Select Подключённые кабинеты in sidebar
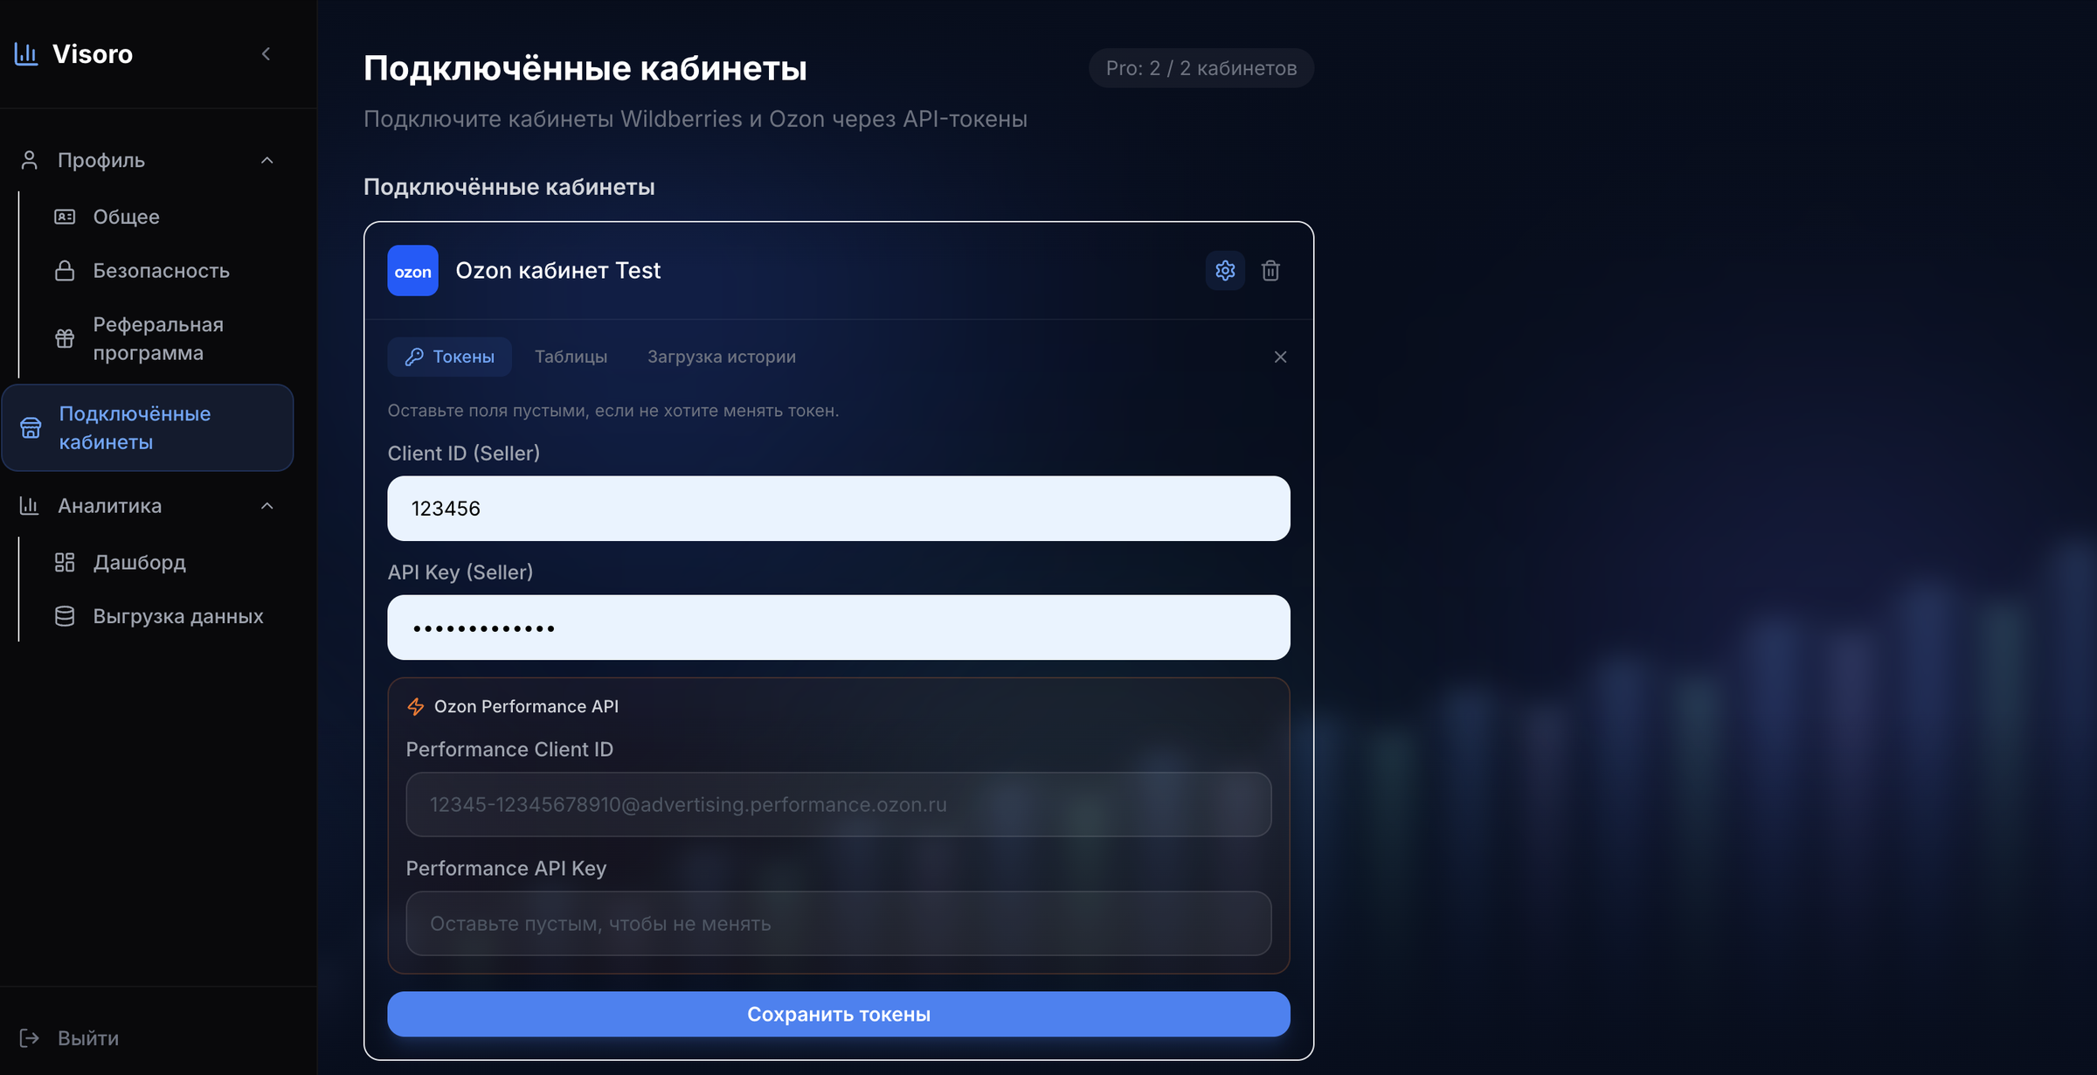Viewport: 2097px width, 1075px height. [x=148, y=428]
